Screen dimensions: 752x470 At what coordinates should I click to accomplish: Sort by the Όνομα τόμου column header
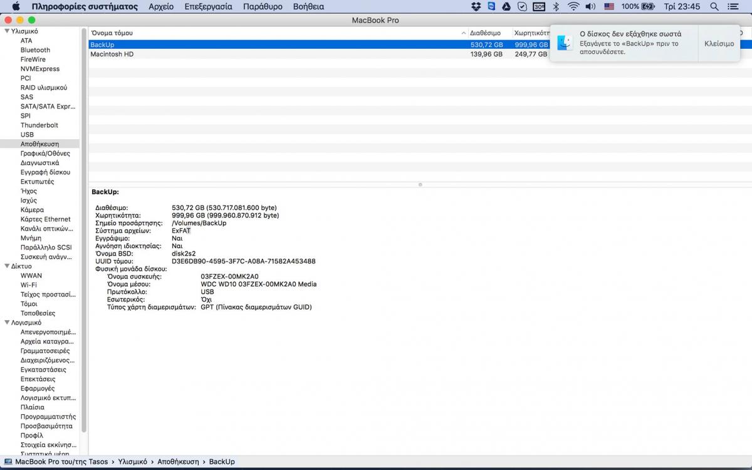click(x=278, y=33)
